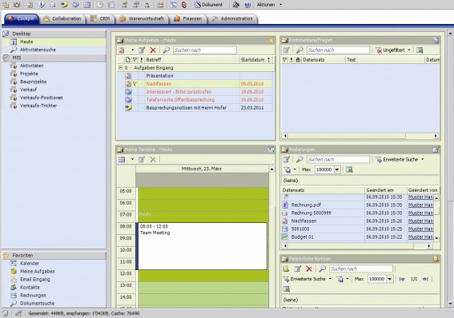Sort tasks by Startdatum column
The width and height of the screenshot is (454, 318).
pos(256,60)
